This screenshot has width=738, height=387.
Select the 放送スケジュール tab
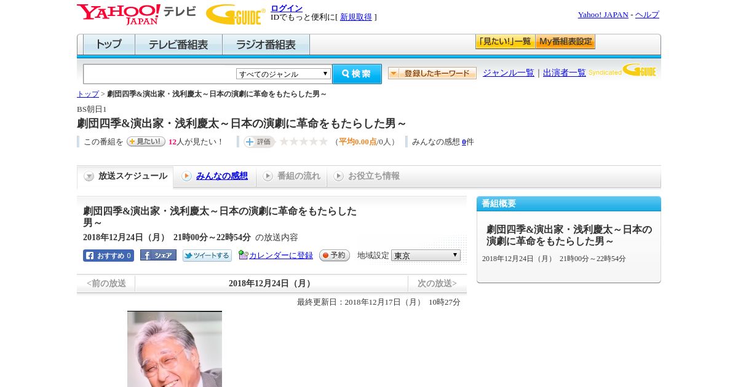[x=125, y=176]
